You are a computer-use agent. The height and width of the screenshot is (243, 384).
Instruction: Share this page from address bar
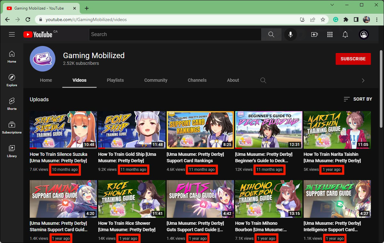313,19
